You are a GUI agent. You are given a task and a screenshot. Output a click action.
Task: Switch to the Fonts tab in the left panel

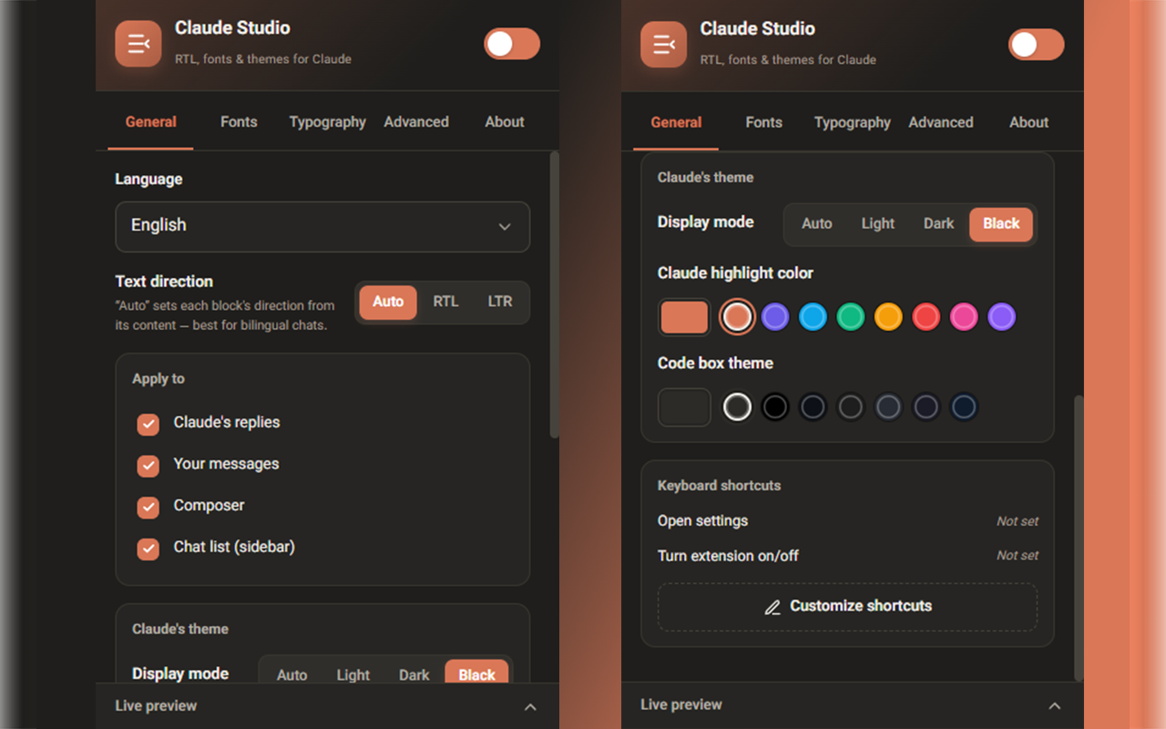239,122
